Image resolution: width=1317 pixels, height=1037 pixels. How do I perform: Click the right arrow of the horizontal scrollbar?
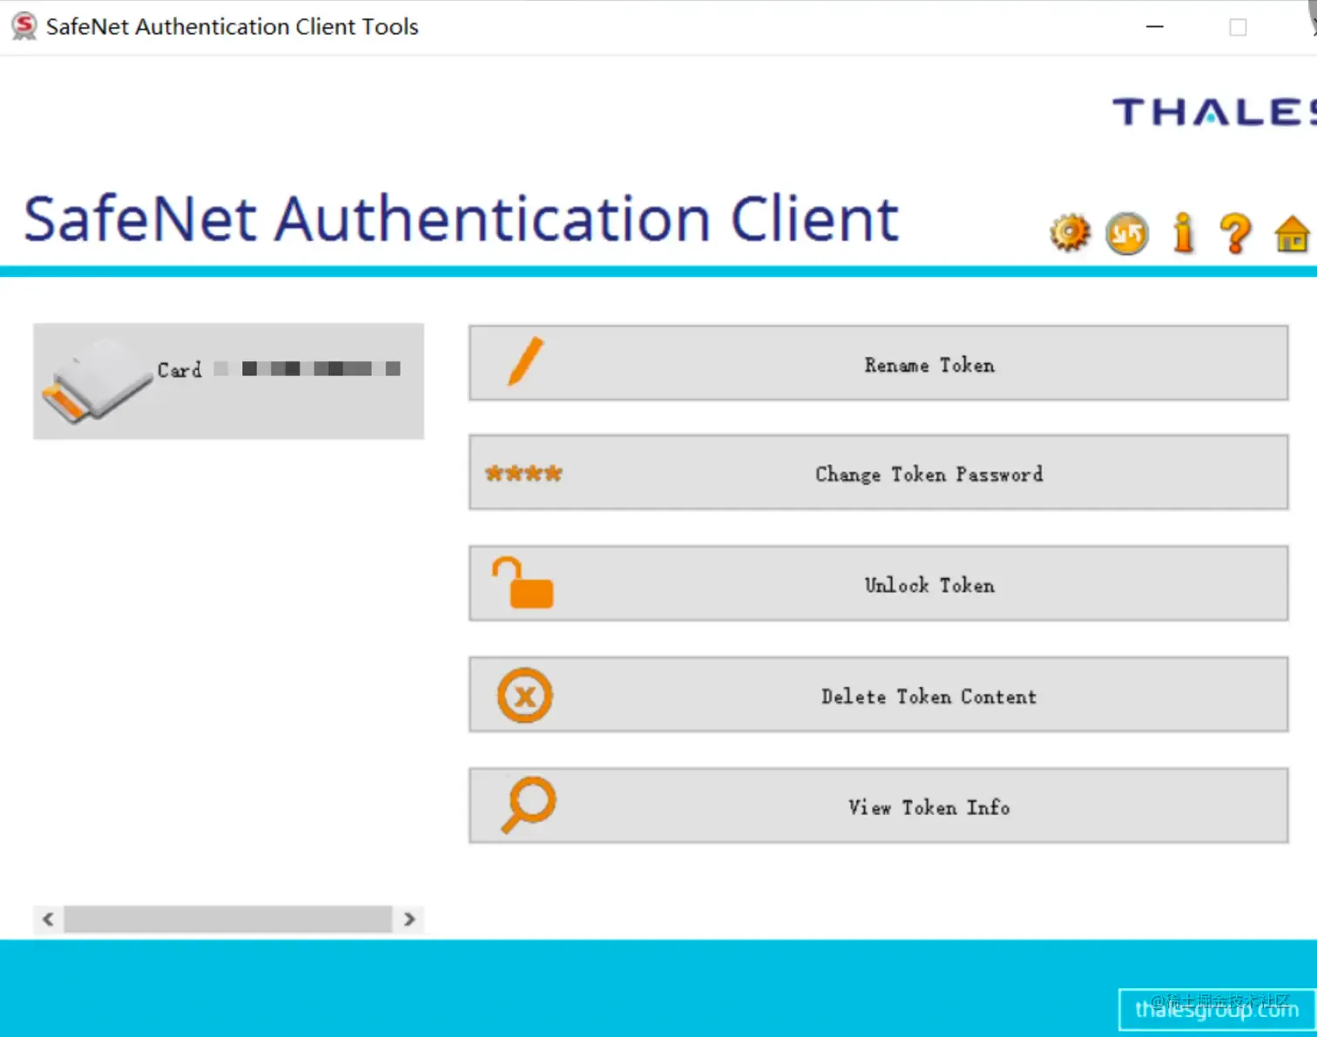(409, 919)
